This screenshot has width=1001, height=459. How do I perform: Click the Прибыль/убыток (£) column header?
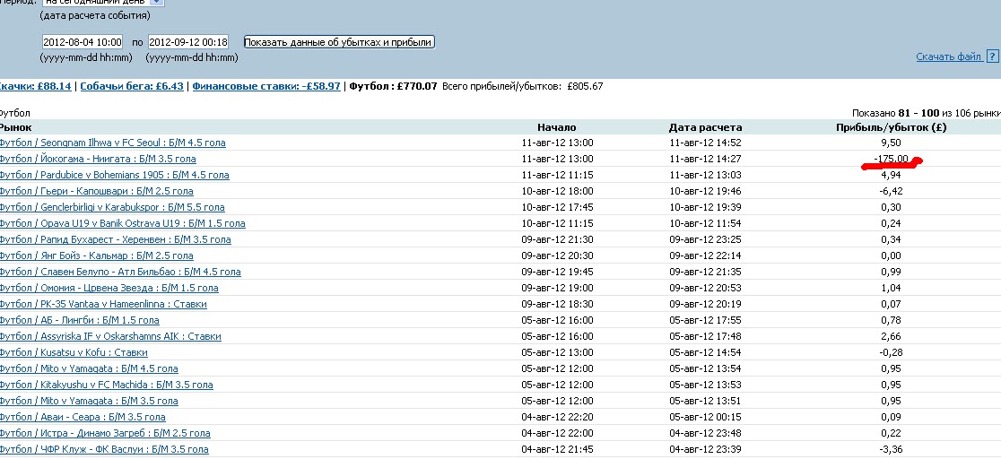click(892, 127)
